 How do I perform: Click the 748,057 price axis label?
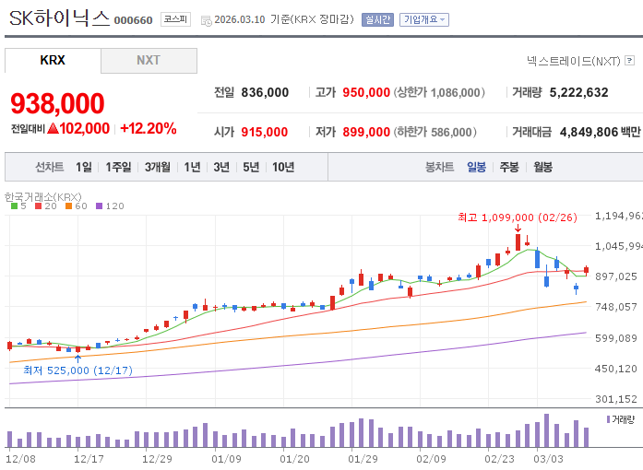coord(616,307)
